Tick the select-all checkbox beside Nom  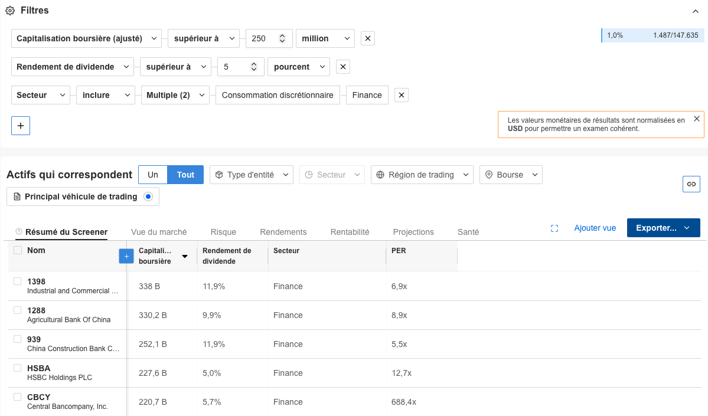point(18,251)
